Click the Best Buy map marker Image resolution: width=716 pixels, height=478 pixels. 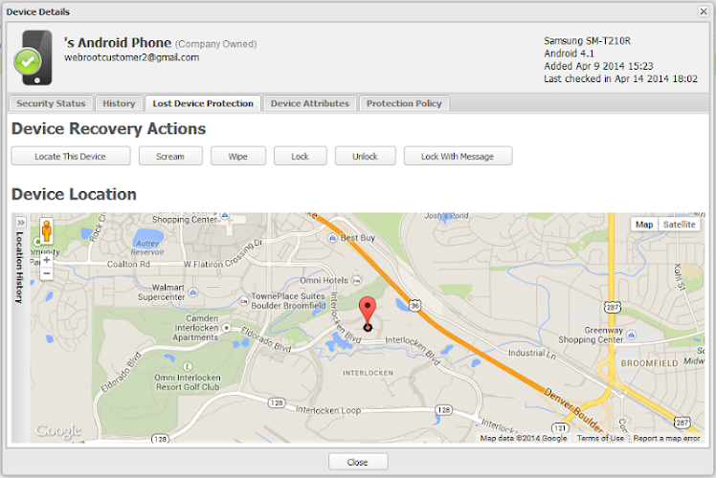click(x=332, y=238)
